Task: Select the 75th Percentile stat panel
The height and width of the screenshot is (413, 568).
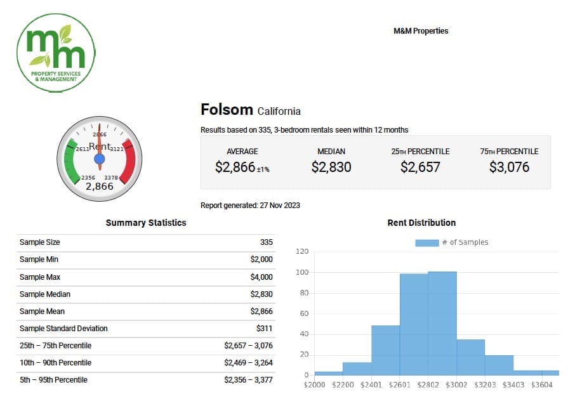Action: point(510,160)
